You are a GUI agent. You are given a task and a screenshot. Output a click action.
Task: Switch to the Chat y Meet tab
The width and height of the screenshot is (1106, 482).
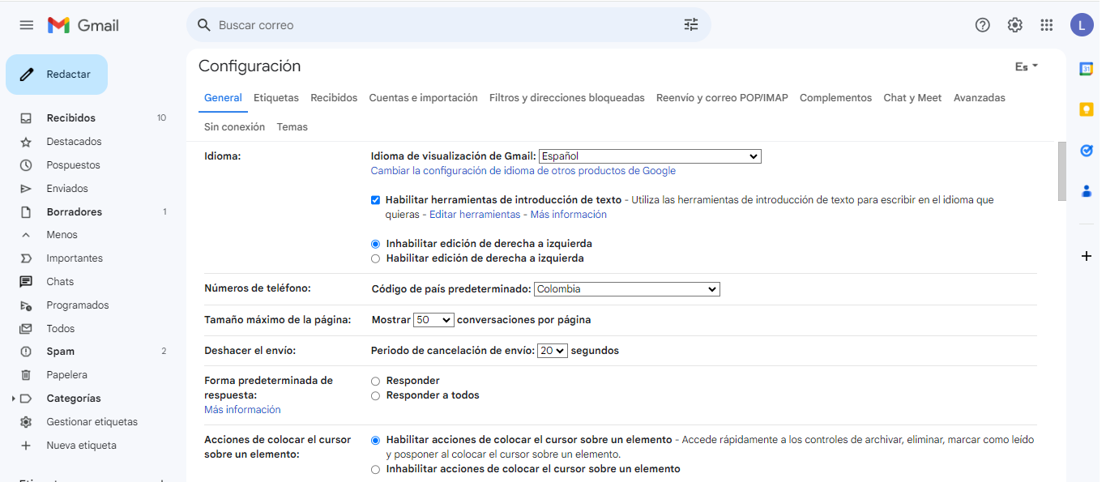(x=912, y=98)
